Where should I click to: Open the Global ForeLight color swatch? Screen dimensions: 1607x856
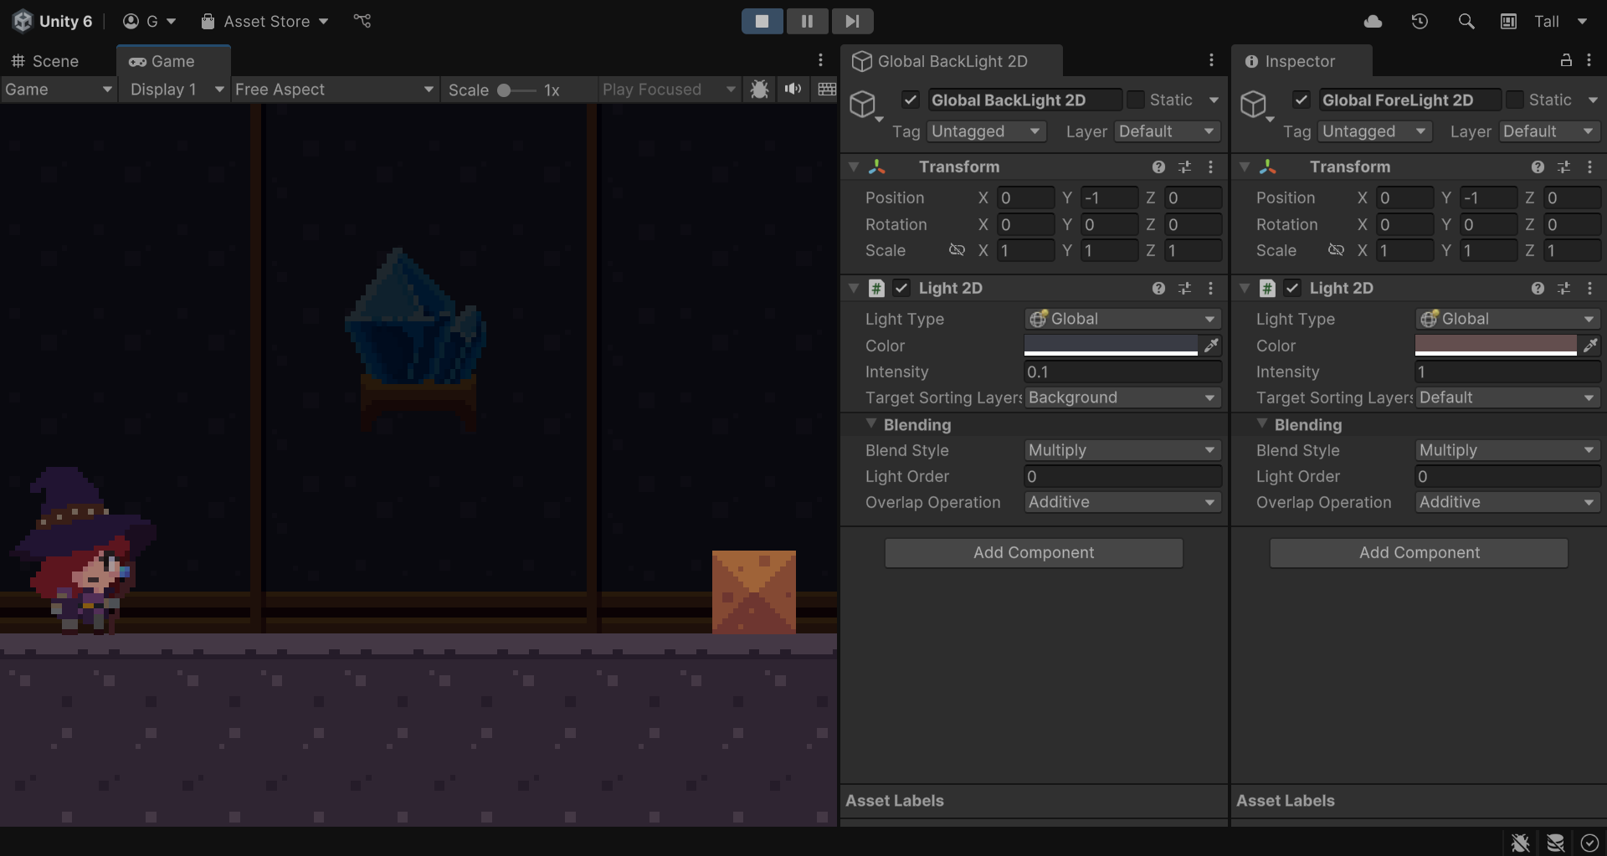coord(1495,346)
